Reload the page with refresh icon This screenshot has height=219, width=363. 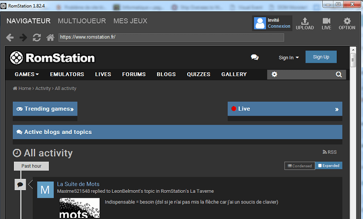(36, 37)
